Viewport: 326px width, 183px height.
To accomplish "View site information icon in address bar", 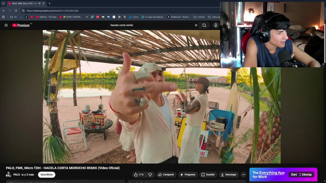I will pyautogui.click(x=23, y=11).
